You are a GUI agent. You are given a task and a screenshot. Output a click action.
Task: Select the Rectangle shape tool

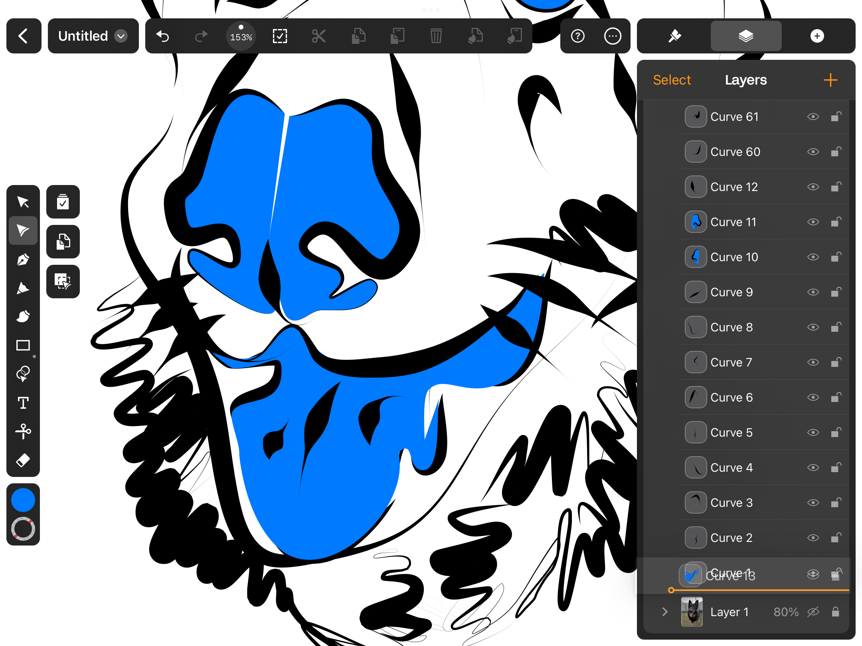23,346
